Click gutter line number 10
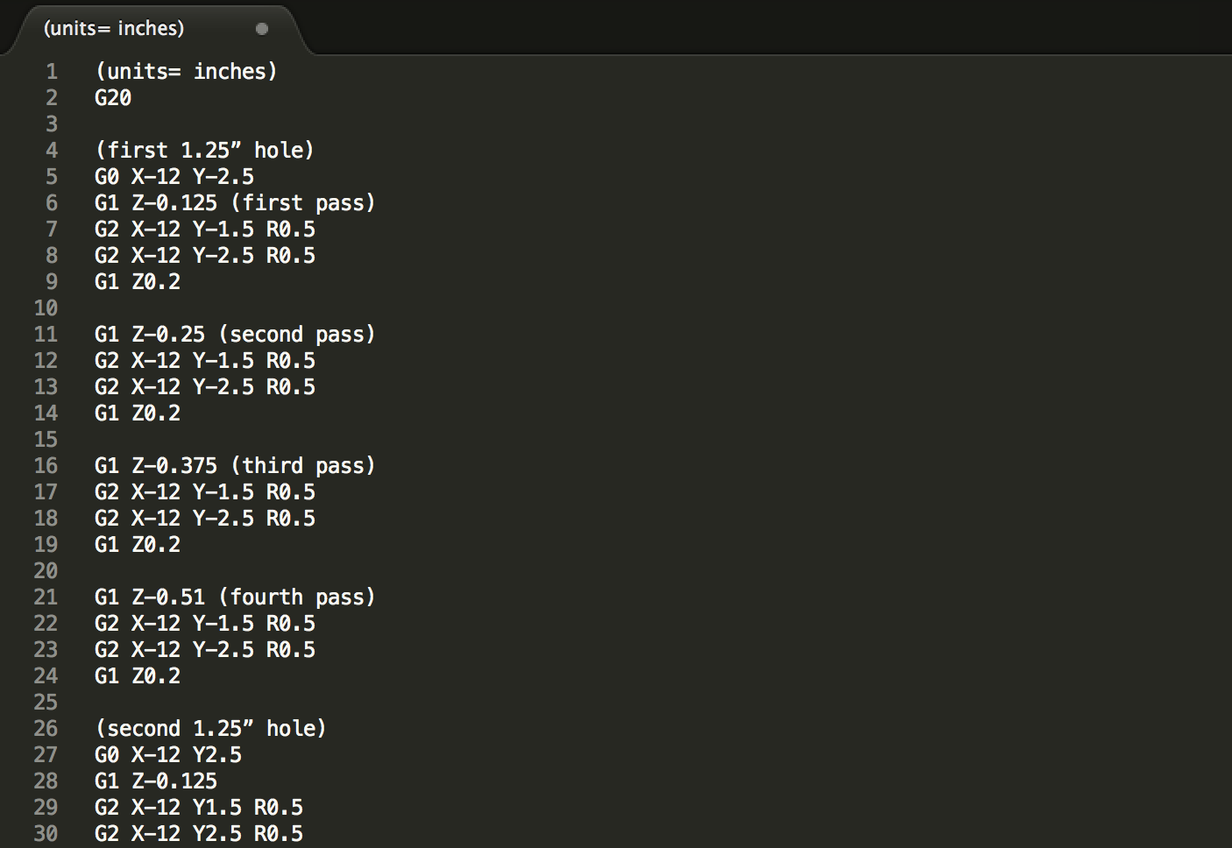The height and width of the screenshot is (848, 1232). 46,308
